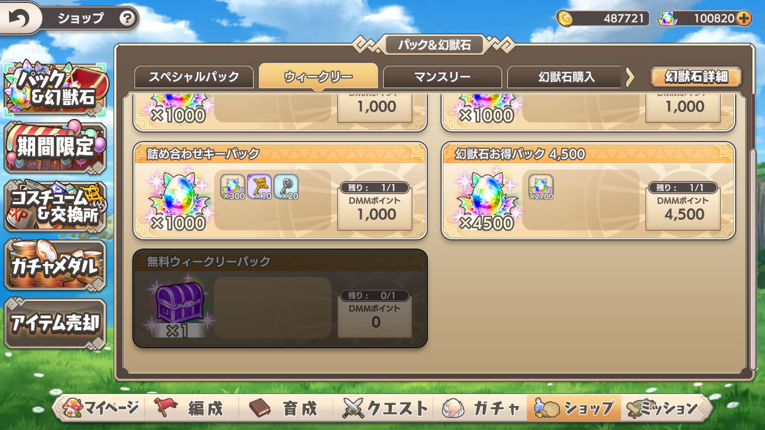Click the silver key item ×20 icon
This screenshot has width=765, height=430.
tap(286, 187)
